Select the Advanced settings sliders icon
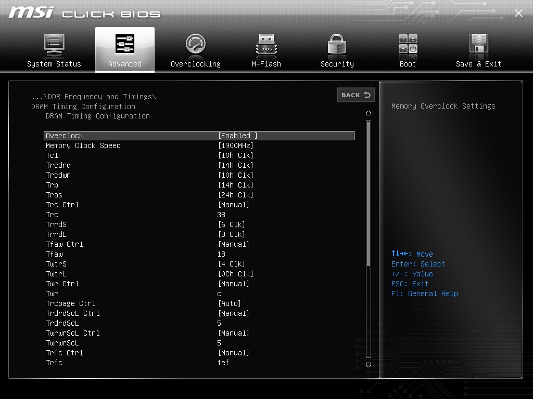 coord(125,44)
